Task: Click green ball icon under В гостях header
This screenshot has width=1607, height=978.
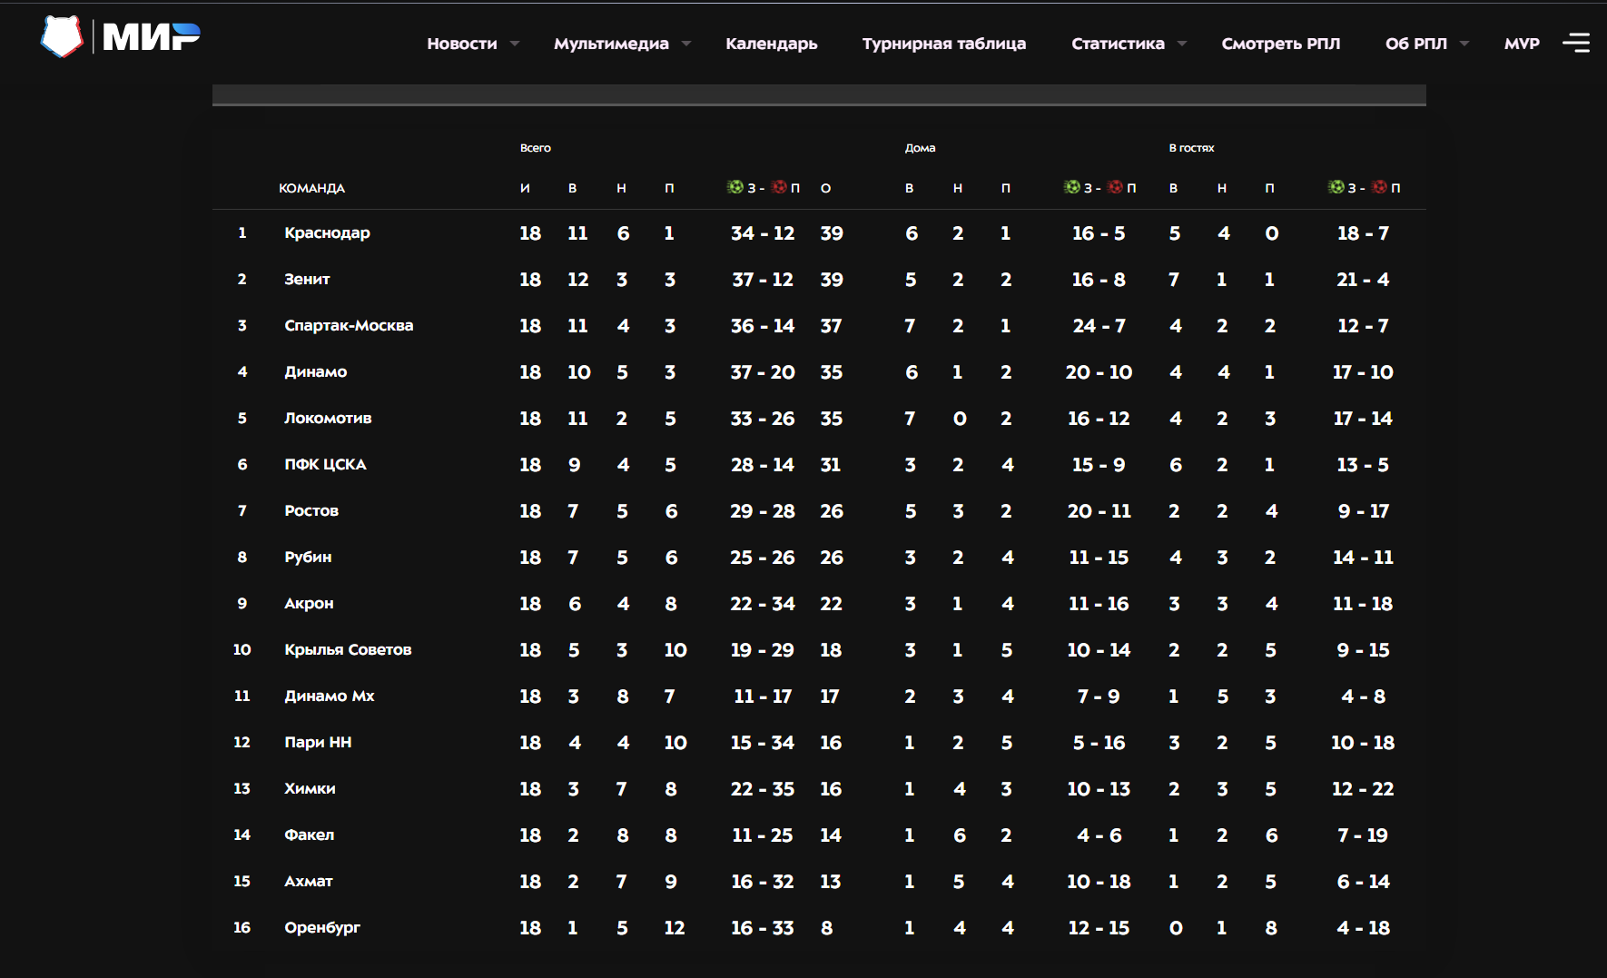Action: [x=1336, y=187]
